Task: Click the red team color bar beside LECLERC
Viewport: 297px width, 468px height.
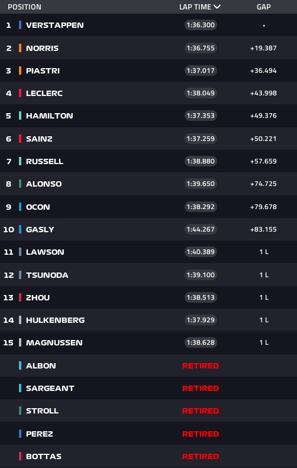Action: click(20, 93)
